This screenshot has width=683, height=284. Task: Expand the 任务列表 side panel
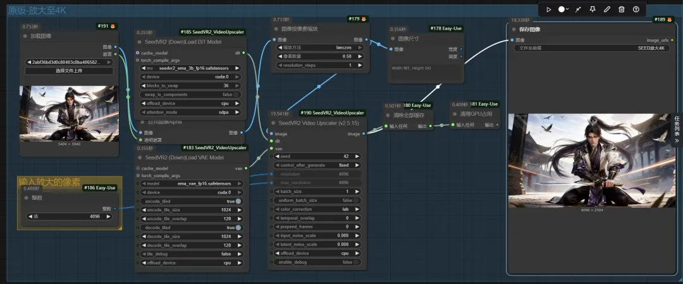tap(677, 130)
